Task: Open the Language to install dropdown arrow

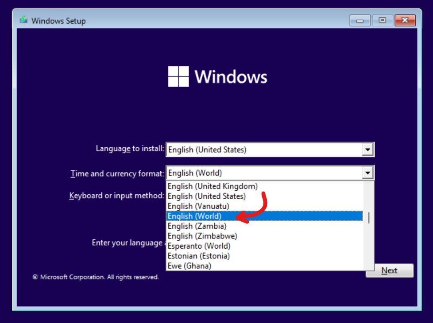Action: (x=367, y=150)
